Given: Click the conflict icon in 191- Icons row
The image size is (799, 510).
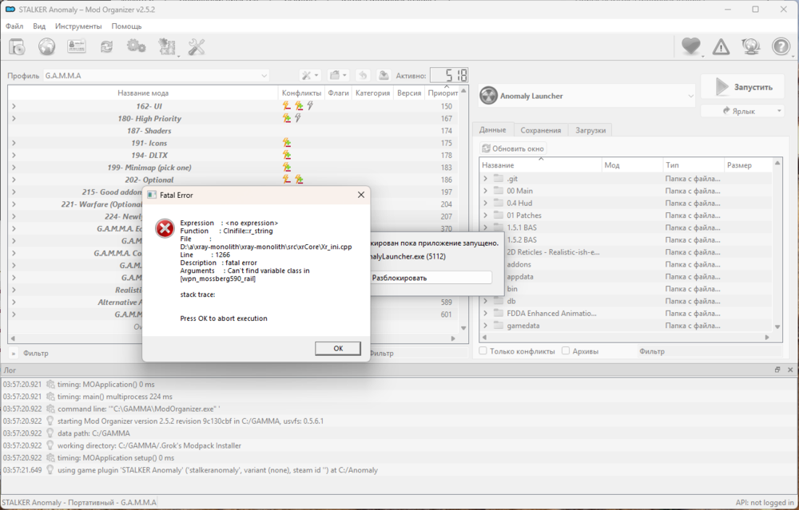Looking at the screenshot, I should [287, 143].
